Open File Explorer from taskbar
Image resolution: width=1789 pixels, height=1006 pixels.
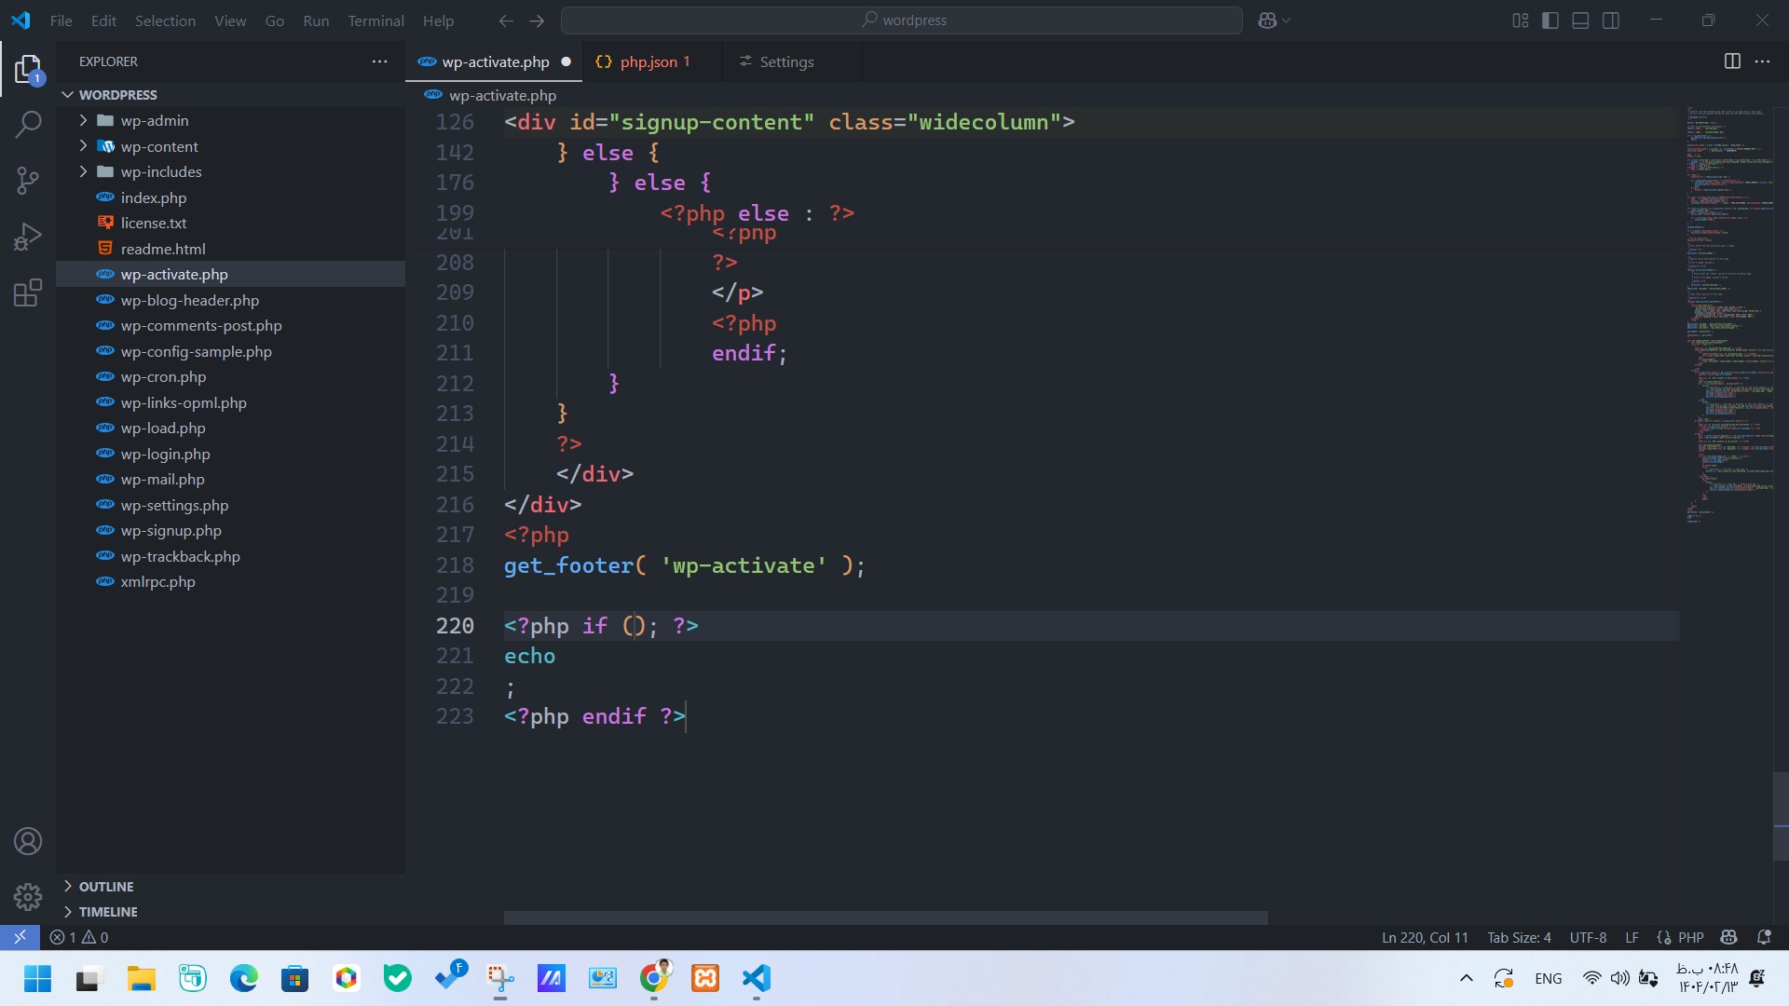(142, 978)
